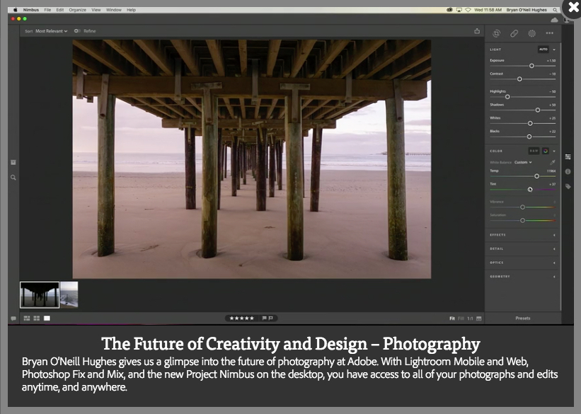Click Bryan O'Neil Hughes user name in menu bar
Screen dimensions: 581x414
pyautogui.click(x=527, y=10)
